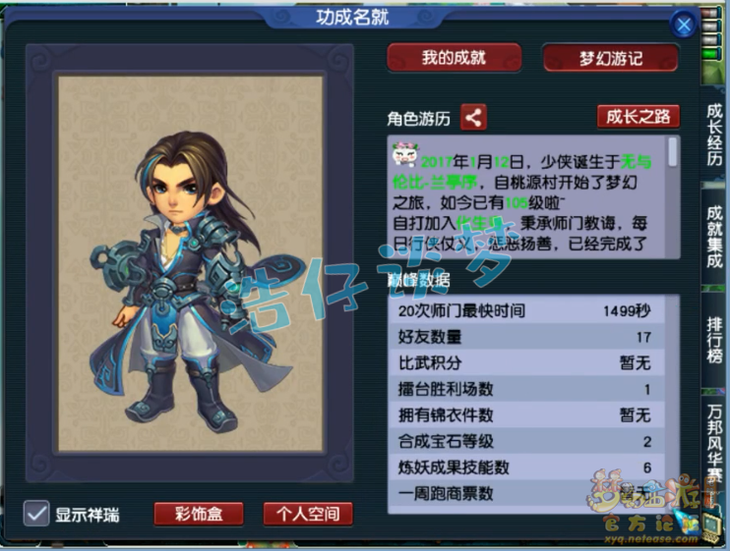Screen dimensions: 730x551
Task: Open the 梦幻游记 page
Action: point(610,58)
